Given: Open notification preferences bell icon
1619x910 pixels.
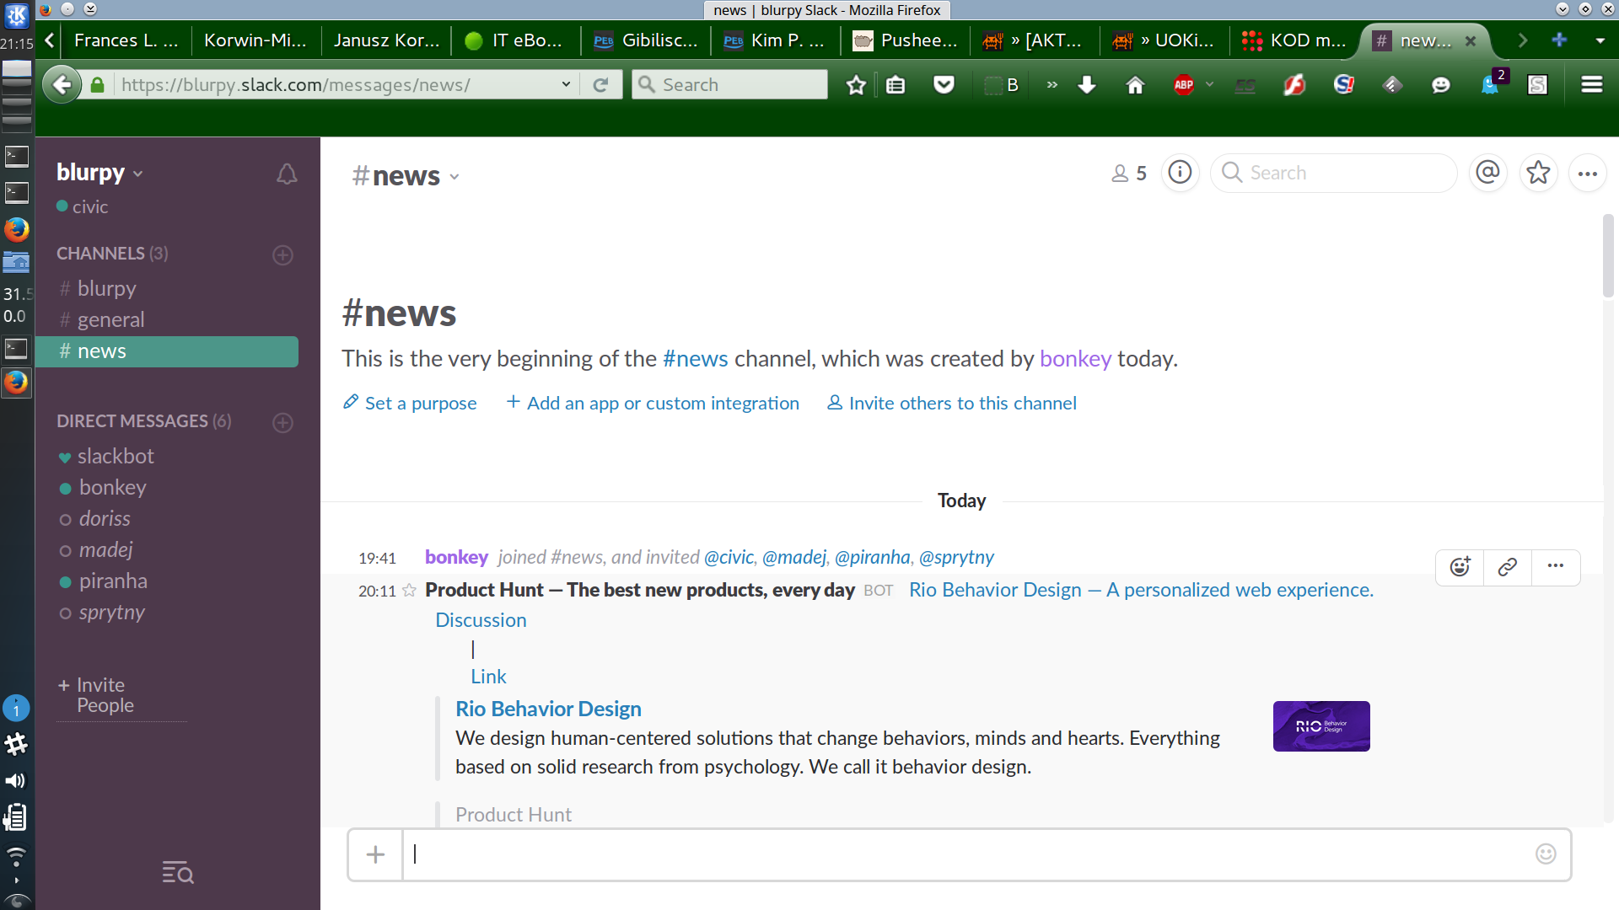Looking at the screenshot, I should click(x=287, y=174).
